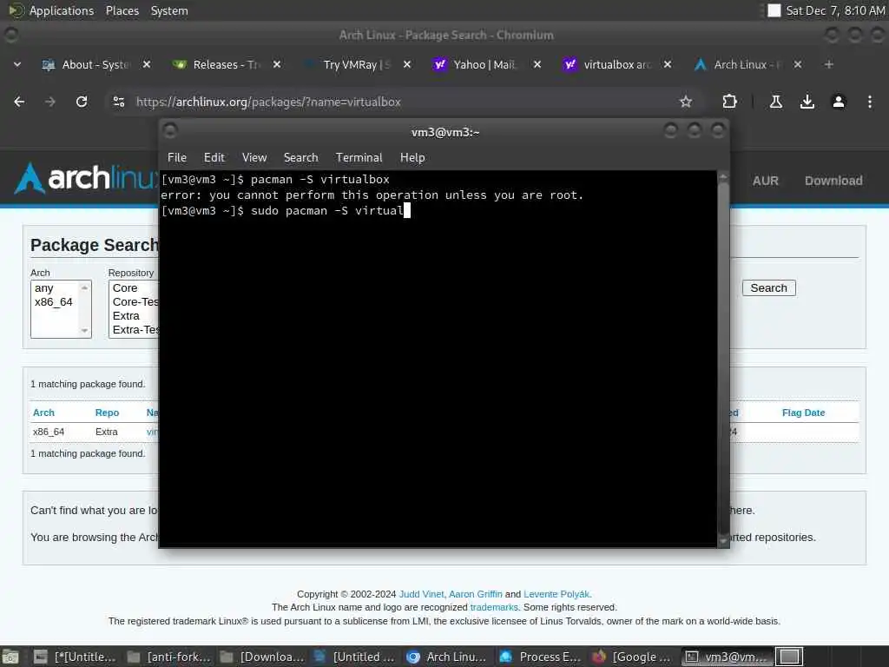
Task: Open the terminal Help menu
Action: coord(412,158)
